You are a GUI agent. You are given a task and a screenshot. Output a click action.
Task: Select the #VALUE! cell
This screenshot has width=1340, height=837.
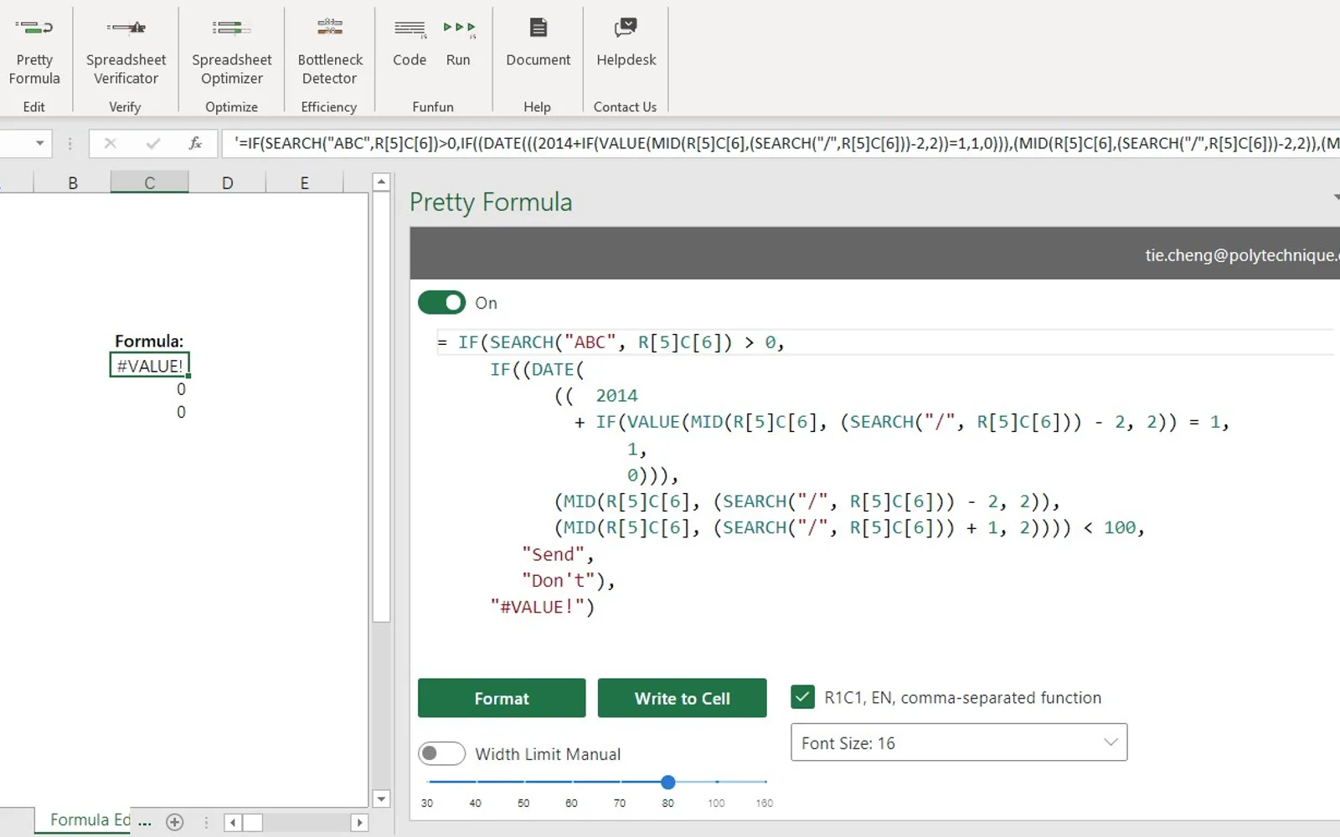pos(149,366)
